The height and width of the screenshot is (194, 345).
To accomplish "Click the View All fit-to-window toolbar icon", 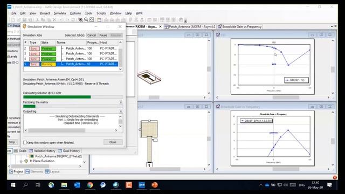I will click(92, 20).
